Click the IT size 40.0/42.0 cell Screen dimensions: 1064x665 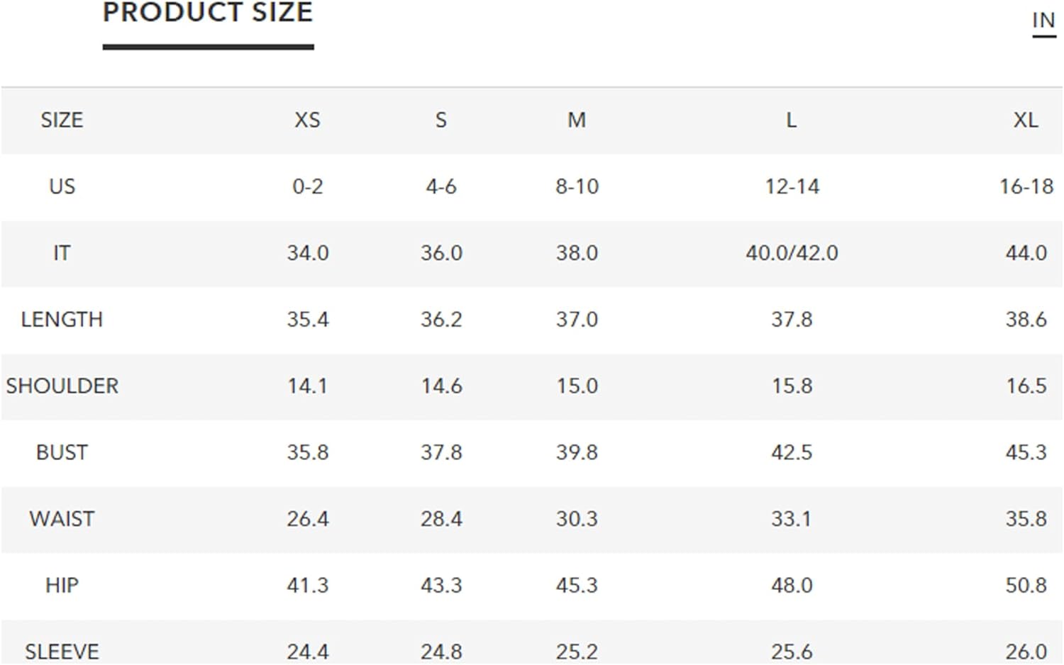coord(792,253)
